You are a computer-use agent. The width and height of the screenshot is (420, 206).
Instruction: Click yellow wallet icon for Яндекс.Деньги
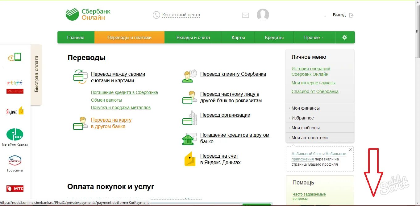(x=190, y=159)
